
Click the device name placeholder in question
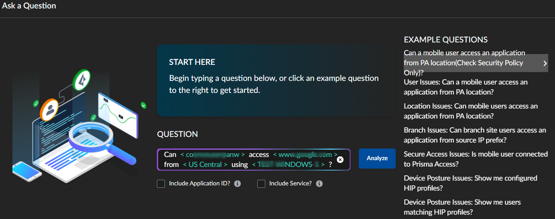[x=288, y=165]
